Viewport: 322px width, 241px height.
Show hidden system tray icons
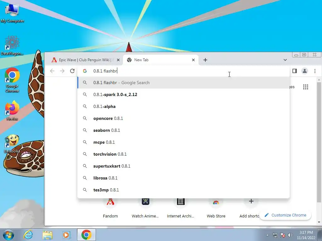[x=267, y=235]
